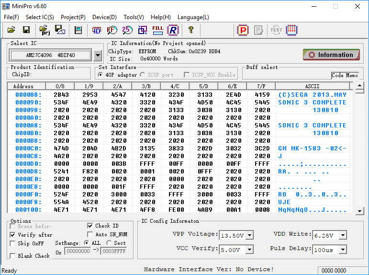Toggle the Verify after checkbox

tap(13, 235)
